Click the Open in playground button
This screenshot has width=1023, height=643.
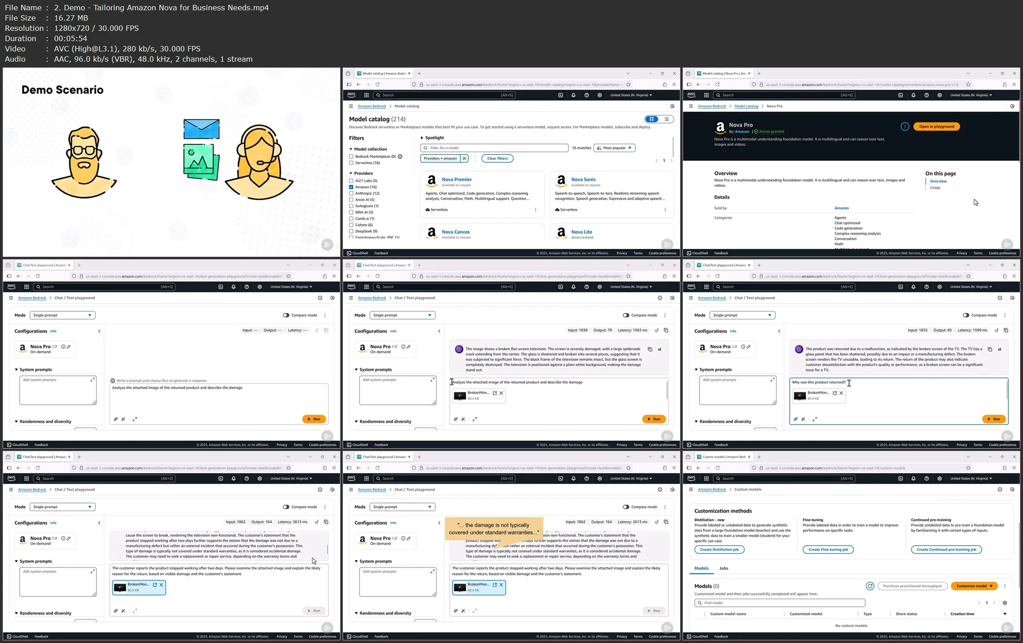click(937, 126)
